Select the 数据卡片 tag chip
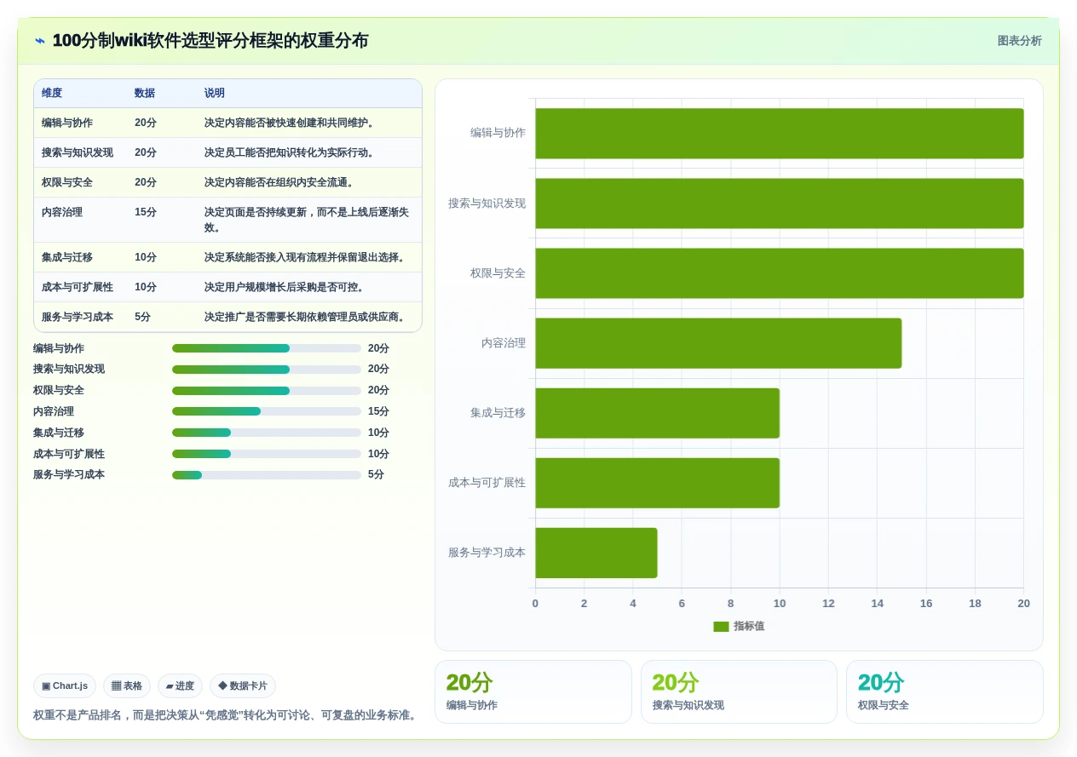 coord(242,685)
